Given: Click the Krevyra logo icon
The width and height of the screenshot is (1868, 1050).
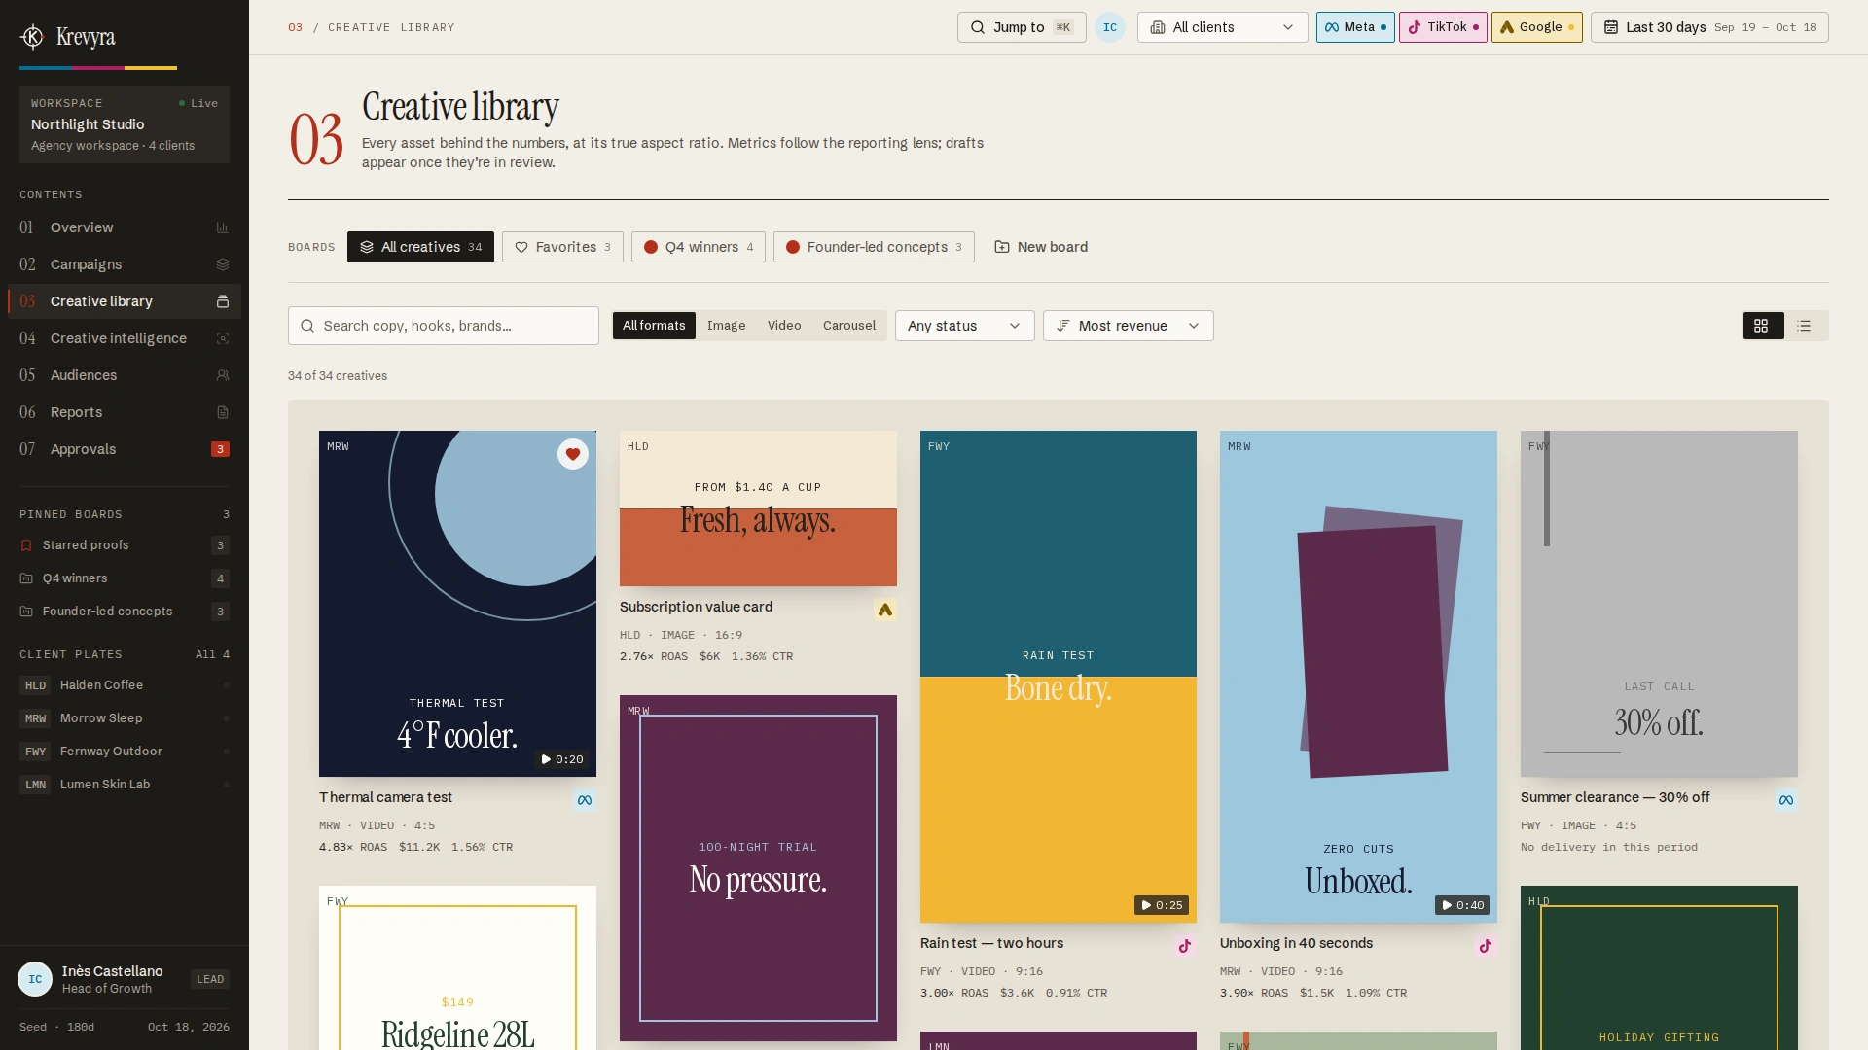Looking at the screenshot, I should (32, 37).
